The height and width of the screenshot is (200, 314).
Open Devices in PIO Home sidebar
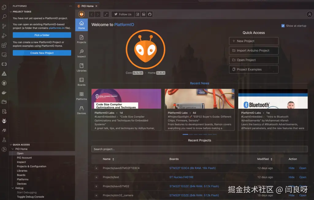tap(82, 110)
